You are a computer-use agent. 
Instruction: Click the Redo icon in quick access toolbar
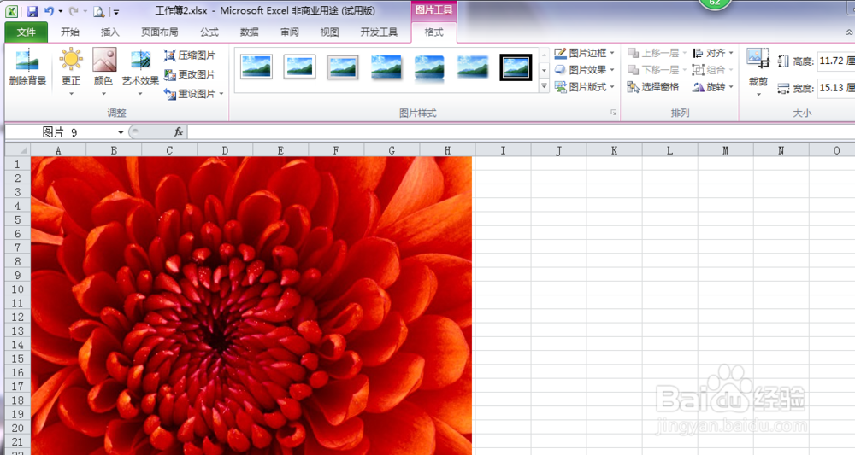point(74,11)
